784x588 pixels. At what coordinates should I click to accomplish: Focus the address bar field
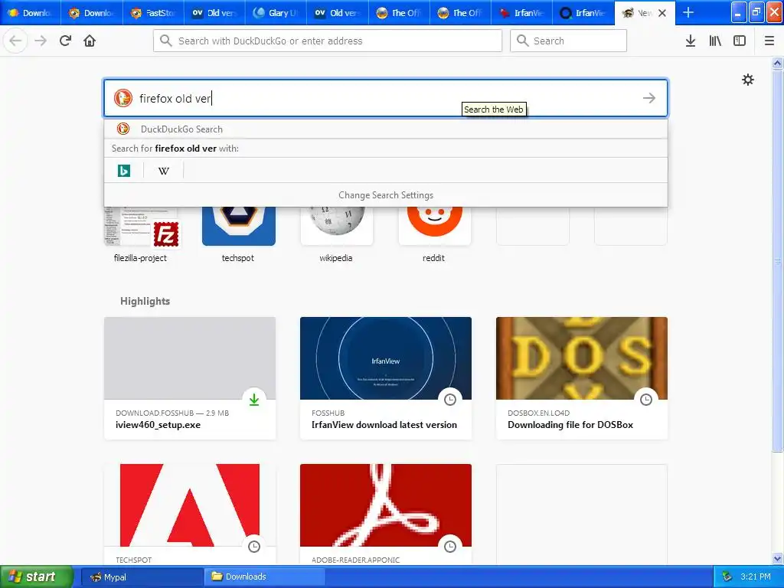(x=328, y=41)
